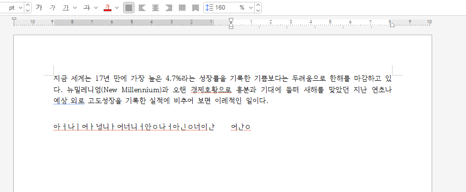
Task: Toggle justified alignment button
Action: pos(129,8)
